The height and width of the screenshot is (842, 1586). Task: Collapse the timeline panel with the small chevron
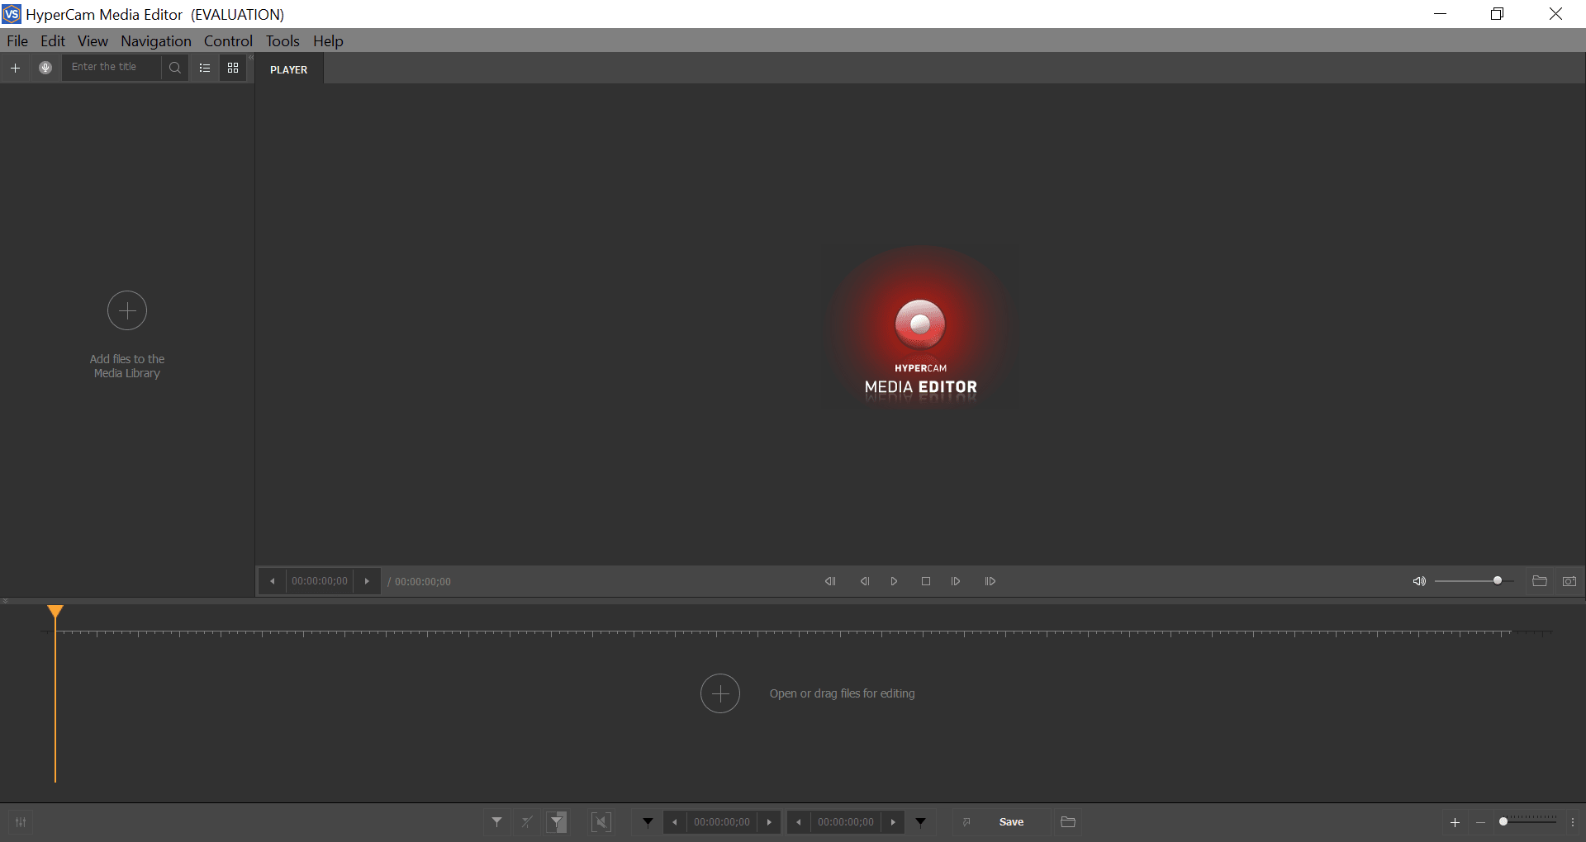click(6, 601)
